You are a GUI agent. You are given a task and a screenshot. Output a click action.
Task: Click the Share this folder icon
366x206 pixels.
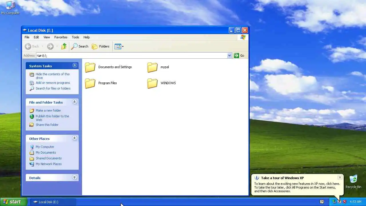[x=32, y=125]
